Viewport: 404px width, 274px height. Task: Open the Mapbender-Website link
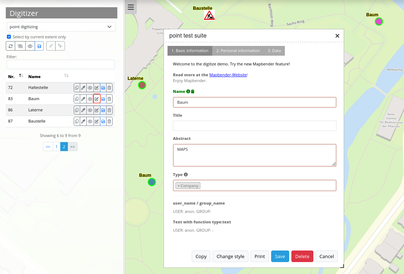pyautogui.click(x=228, y=75)
